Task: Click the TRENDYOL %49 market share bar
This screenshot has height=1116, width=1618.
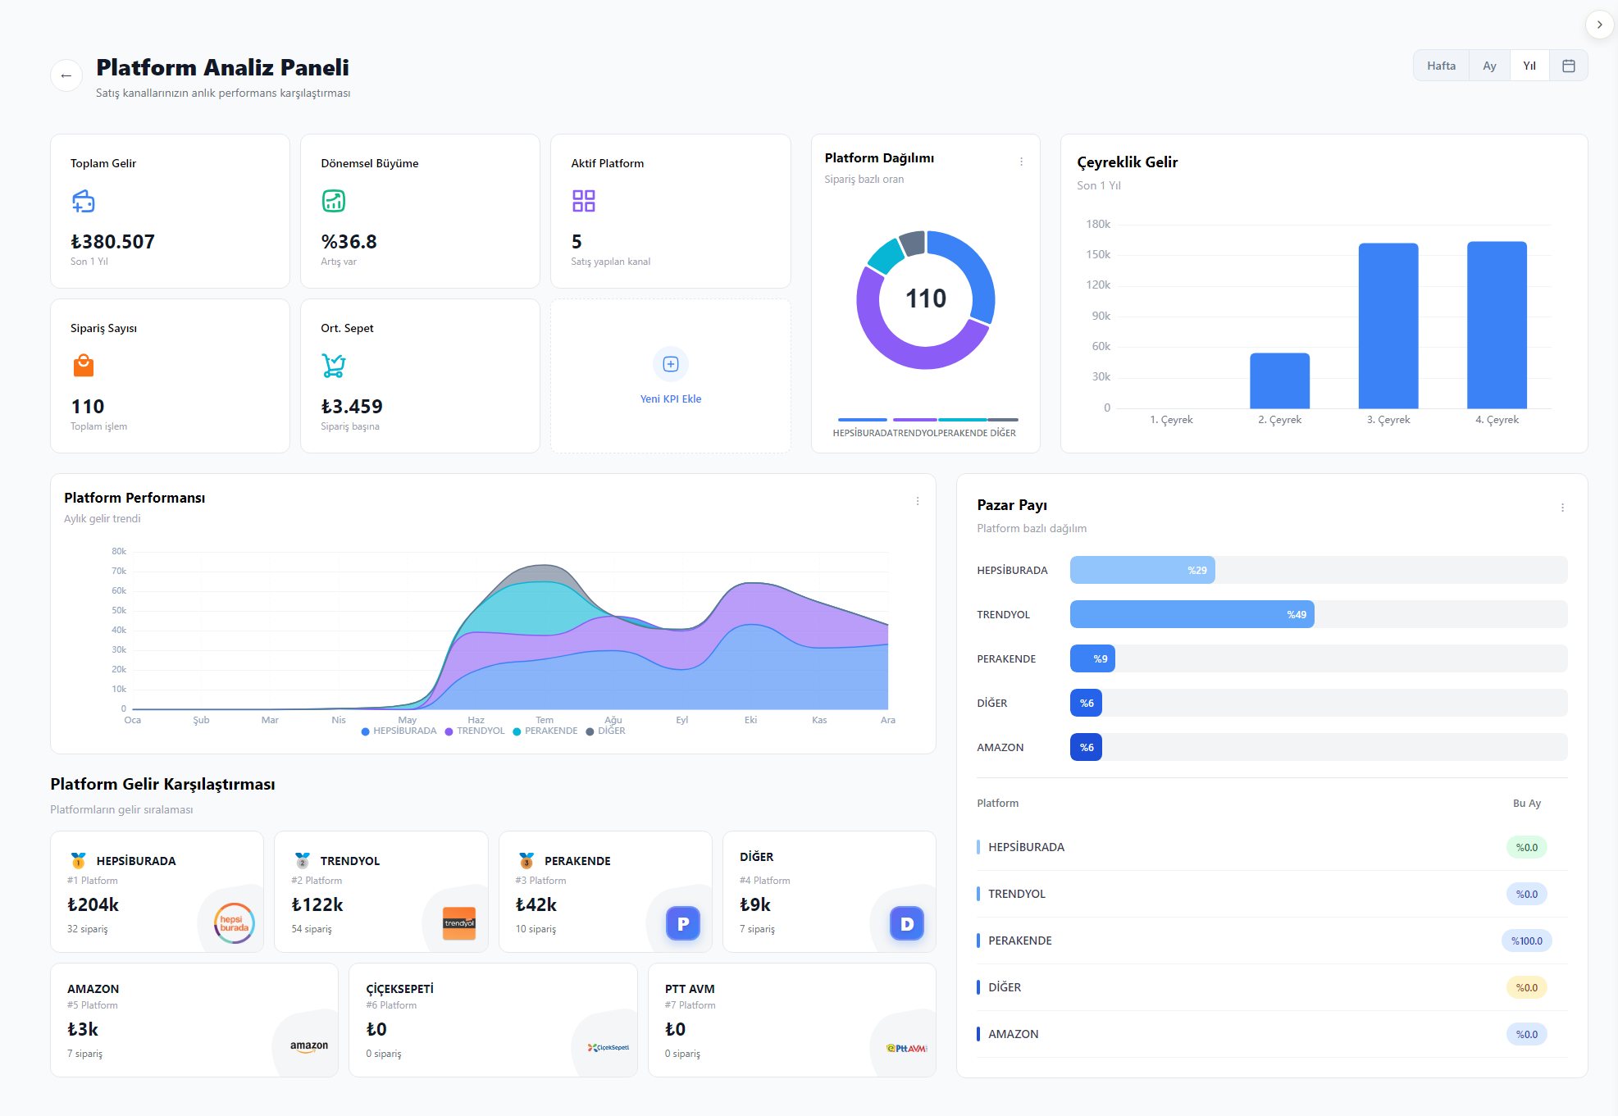Action: pos(1192,614)
